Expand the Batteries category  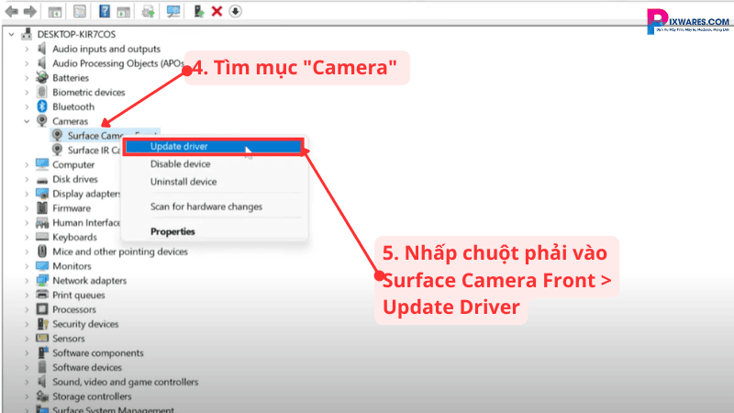coord(28,78)
